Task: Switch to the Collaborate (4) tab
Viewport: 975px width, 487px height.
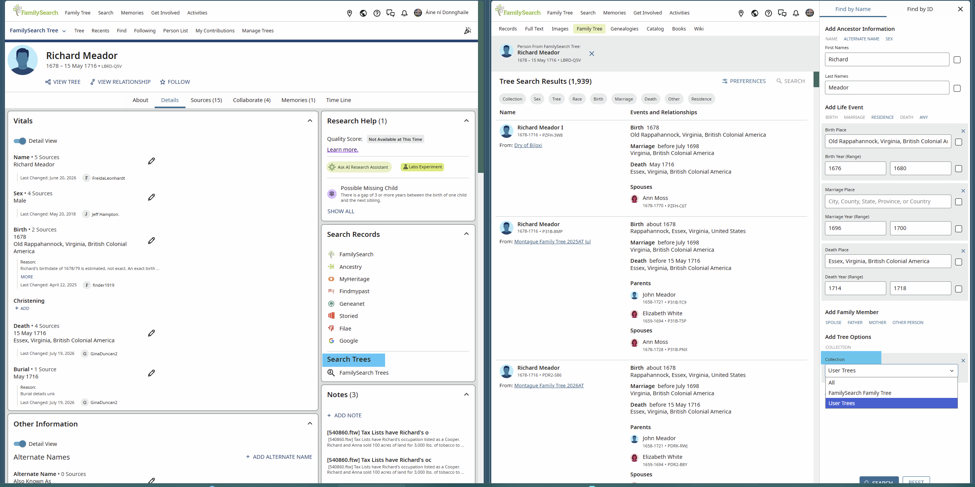Action: coord(252,100)
